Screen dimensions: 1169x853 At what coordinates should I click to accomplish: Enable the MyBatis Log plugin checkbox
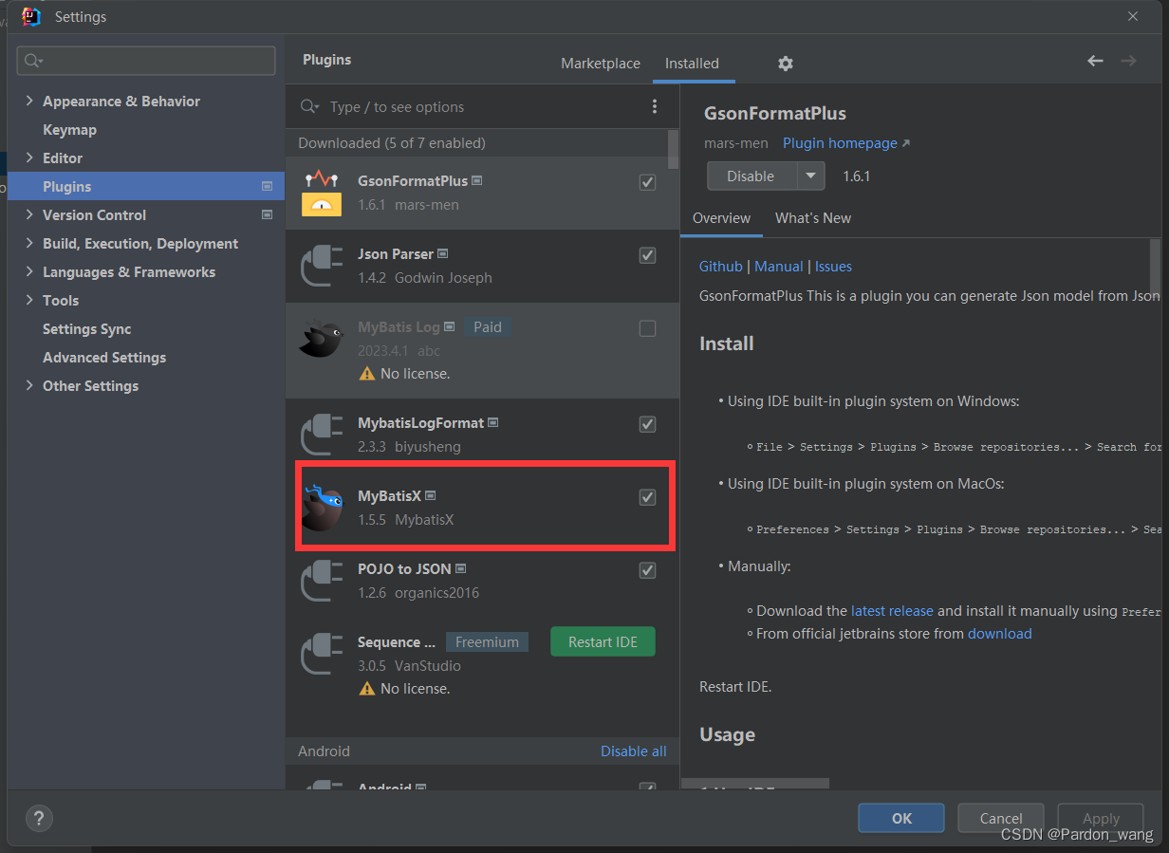647,328
